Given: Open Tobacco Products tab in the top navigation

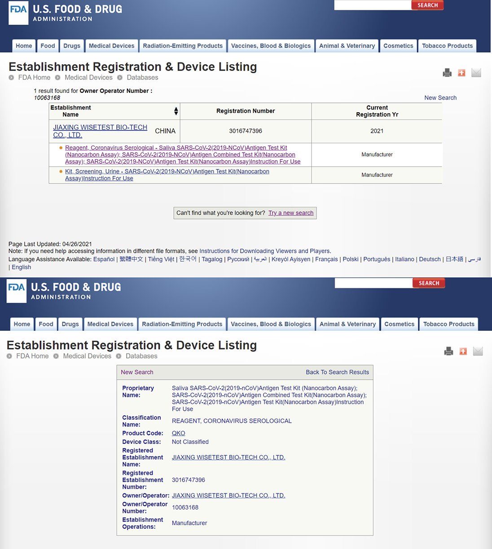Looking at the screenshot, I should coord(447,46).
